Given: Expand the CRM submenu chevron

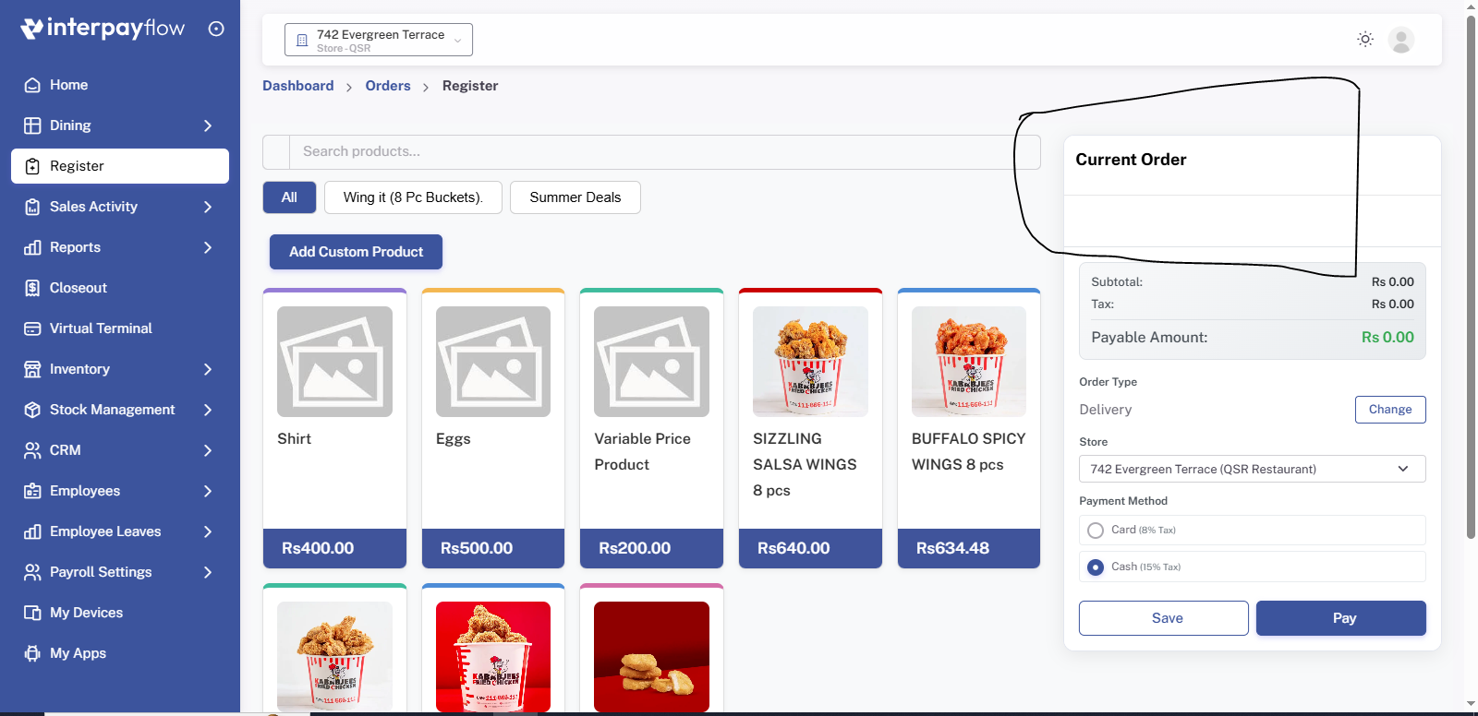Looking at the screenshot, I should [x=208, y=450].
